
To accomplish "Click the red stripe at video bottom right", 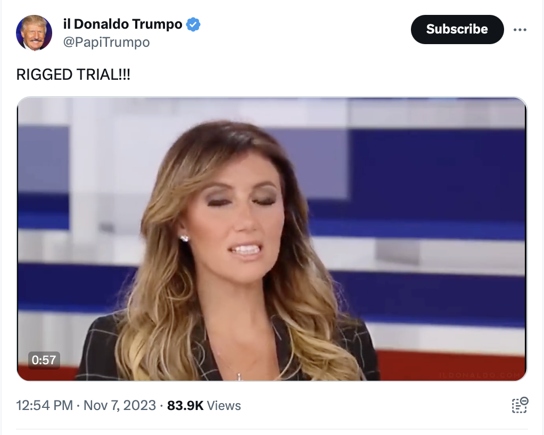I will click(451, 366).
